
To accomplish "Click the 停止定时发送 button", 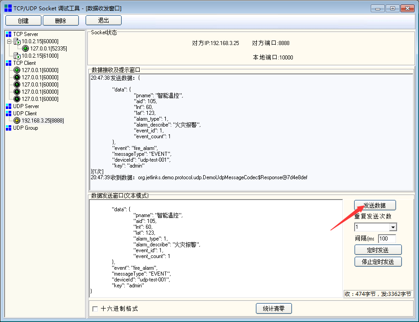I will [378, 262].
